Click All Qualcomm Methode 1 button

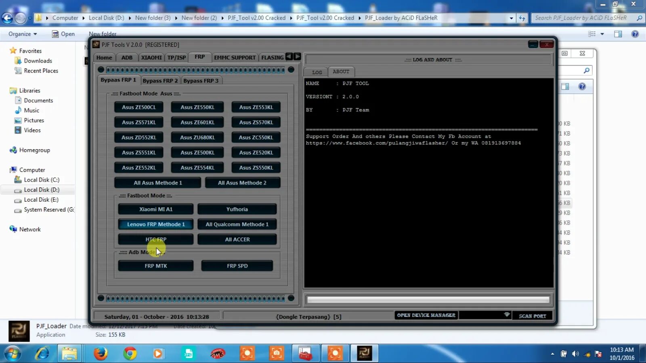tap(237, 224)
